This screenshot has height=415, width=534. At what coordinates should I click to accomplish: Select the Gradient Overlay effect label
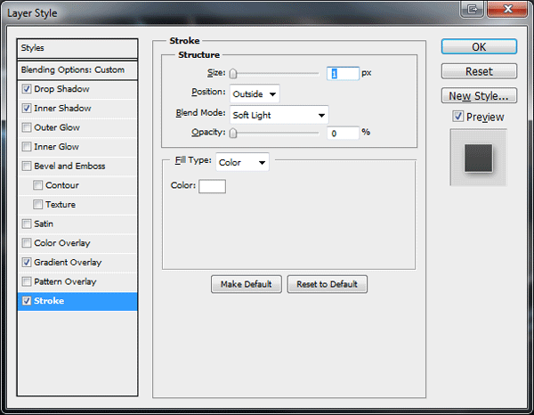coord(68,263)
